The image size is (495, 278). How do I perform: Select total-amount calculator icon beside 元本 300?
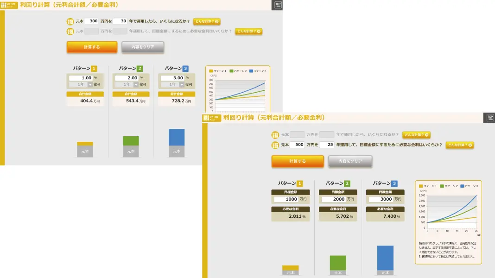click(70, 21)
